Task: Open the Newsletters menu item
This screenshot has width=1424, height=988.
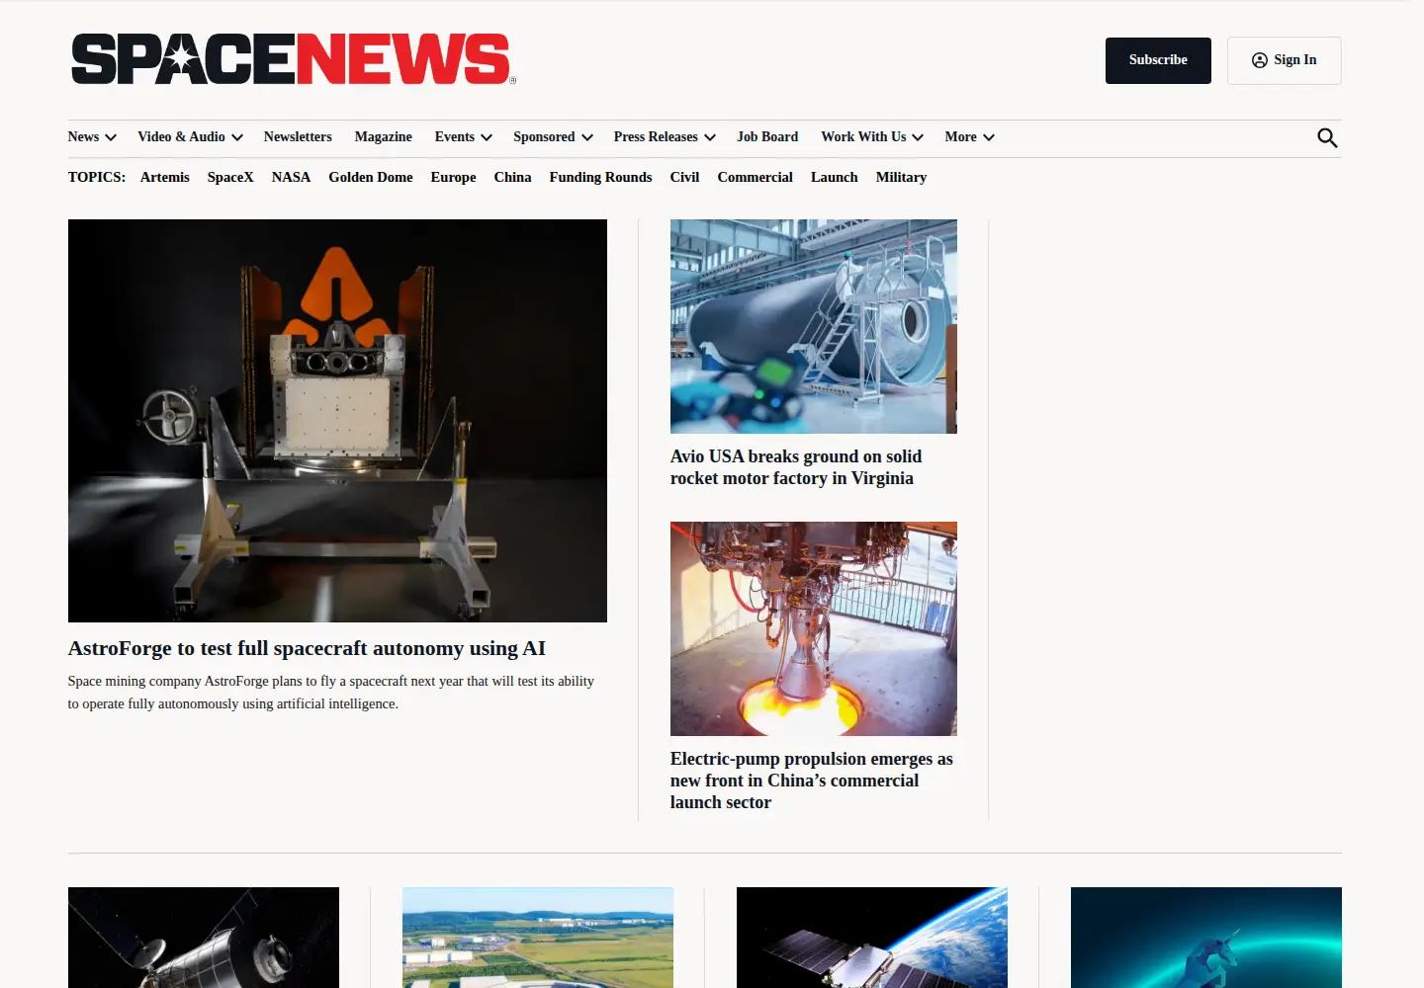Action: 298,137
